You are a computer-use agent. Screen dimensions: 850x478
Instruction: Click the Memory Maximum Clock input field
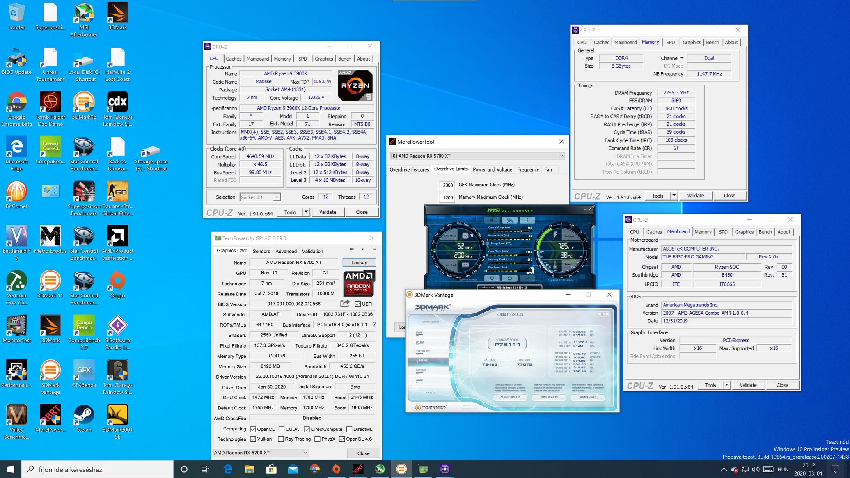tap(447, 198)
